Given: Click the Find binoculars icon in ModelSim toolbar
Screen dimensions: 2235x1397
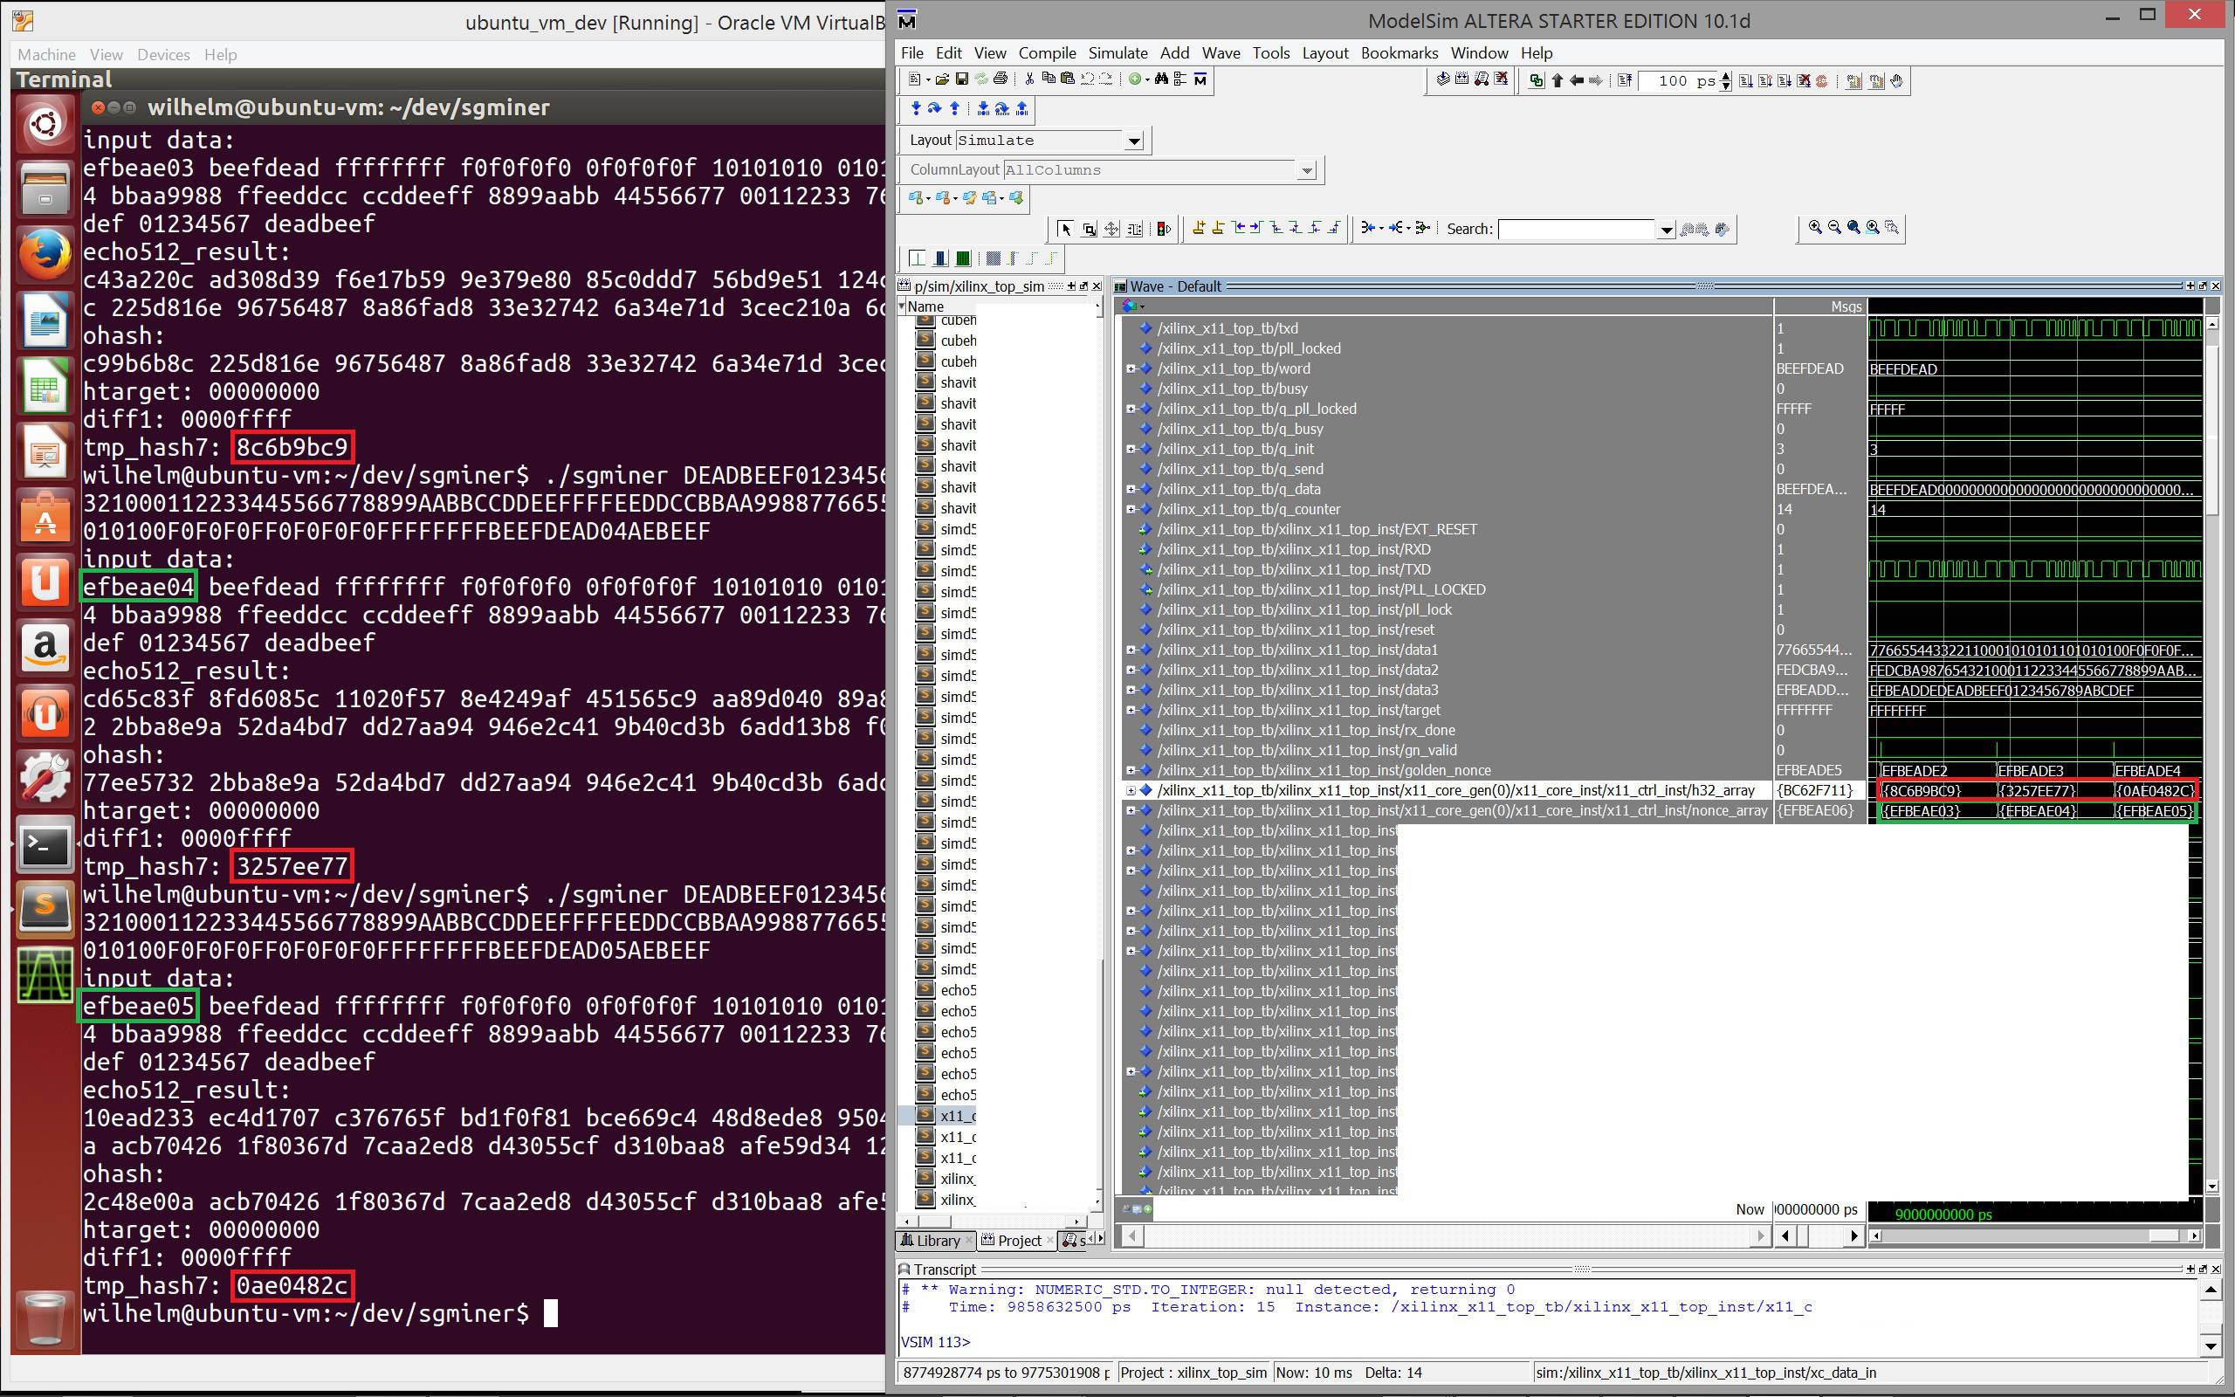Looking at the screenshot, I should (x=1162, y=79).
